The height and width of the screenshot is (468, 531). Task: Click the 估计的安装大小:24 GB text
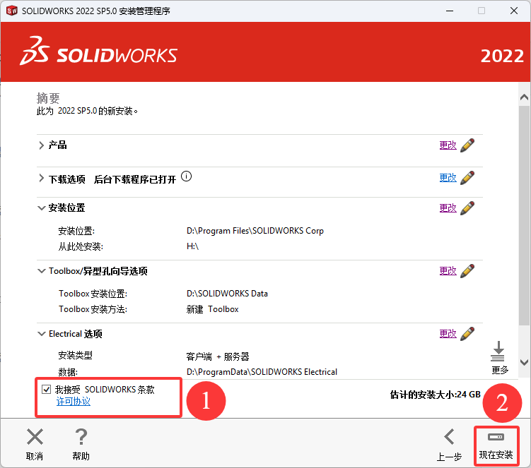point(435,395)
